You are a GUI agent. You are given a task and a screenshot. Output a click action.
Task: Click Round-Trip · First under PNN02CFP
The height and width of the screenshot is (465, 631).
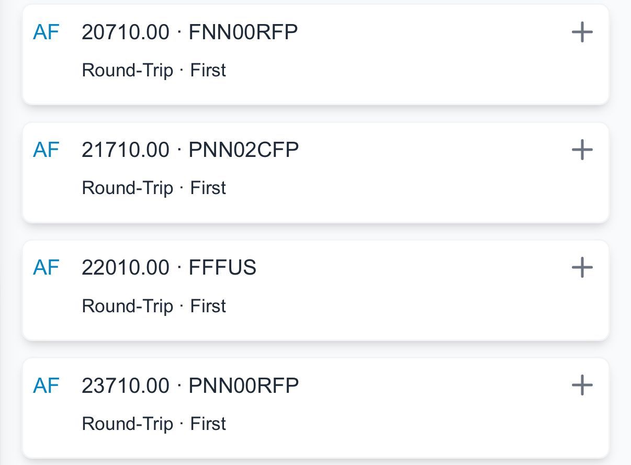(x=154, y=188)
